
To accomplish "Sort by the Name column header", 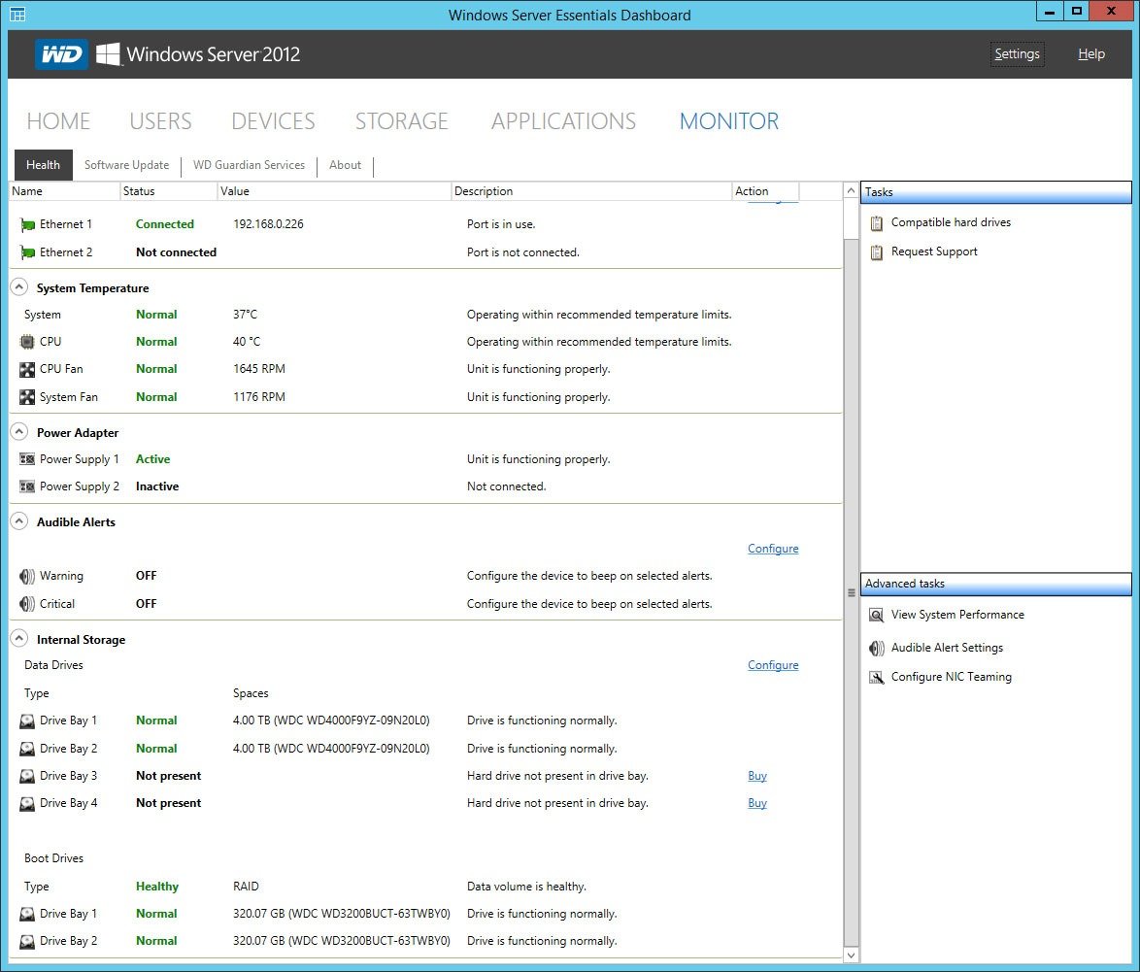I will pos(64,191).
